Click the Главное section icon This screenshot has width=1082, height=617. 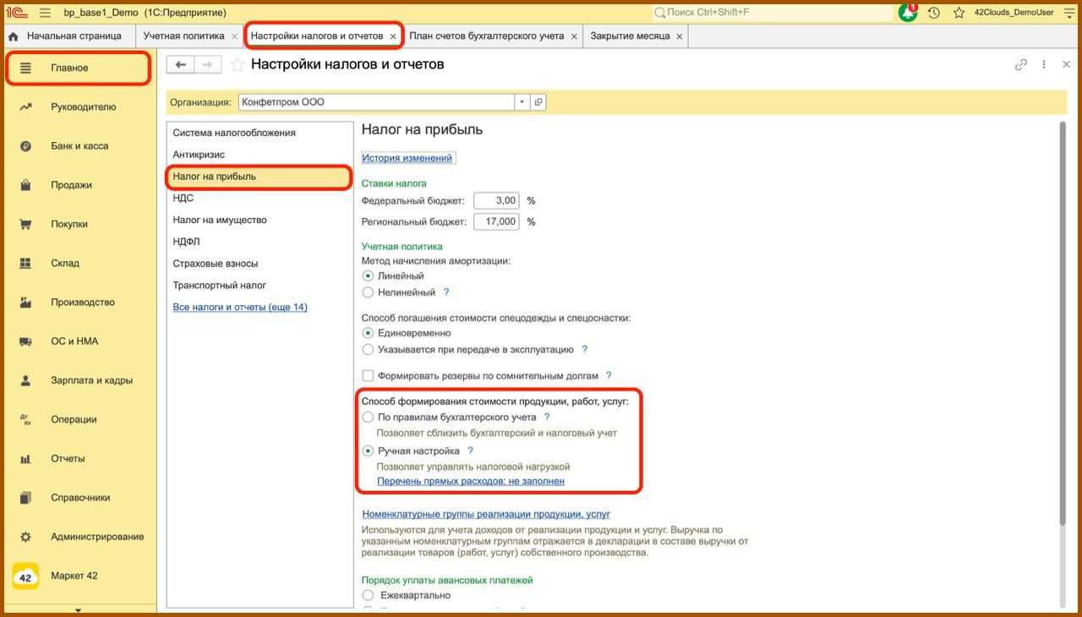click(25, 68)
